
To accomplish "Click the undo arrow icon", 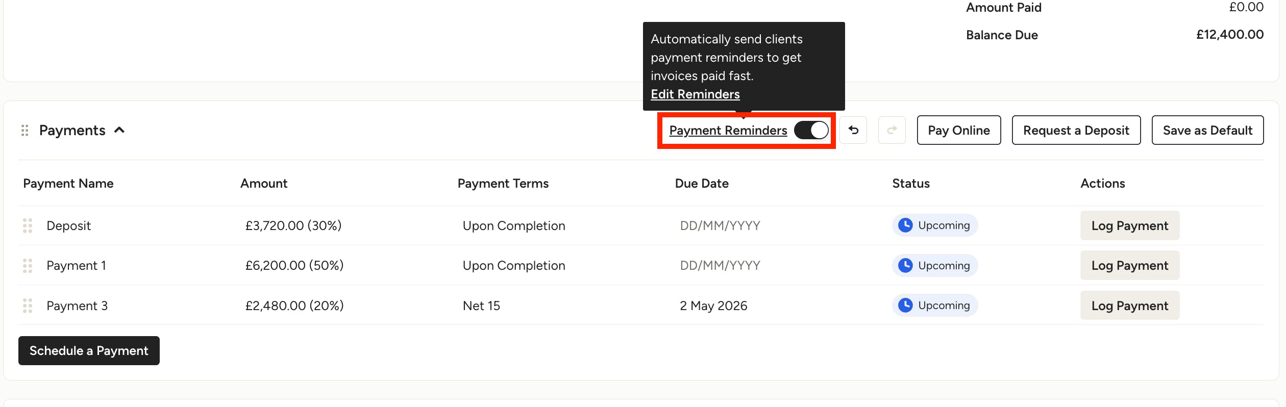I will (853, 130).
